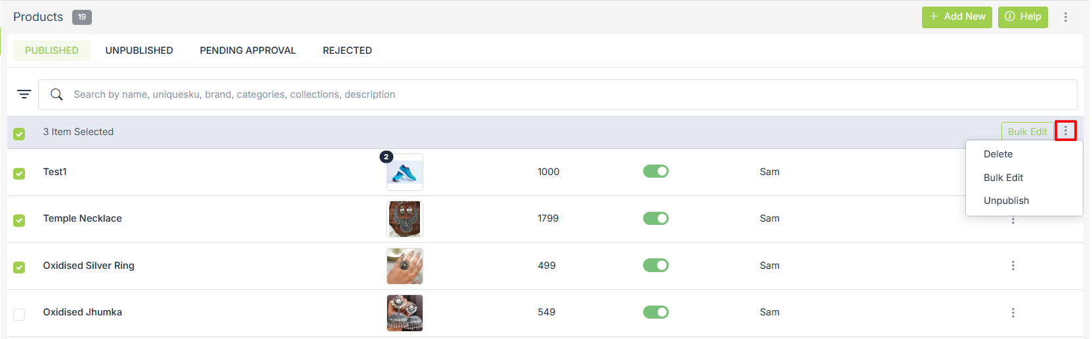
Task: Open the page-level three-dot menu beside Help
Action: 1065,17
